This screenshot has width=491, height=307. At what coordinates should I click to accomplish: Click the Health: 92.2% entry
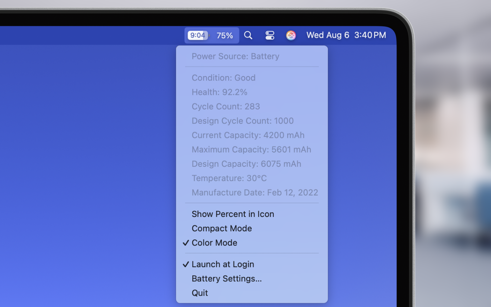(220, 92)
